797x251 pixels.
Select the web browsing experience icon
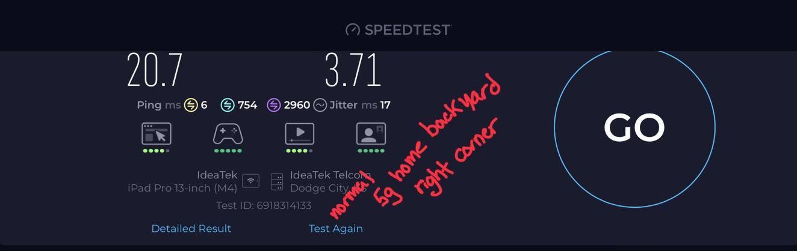[157, 134]
